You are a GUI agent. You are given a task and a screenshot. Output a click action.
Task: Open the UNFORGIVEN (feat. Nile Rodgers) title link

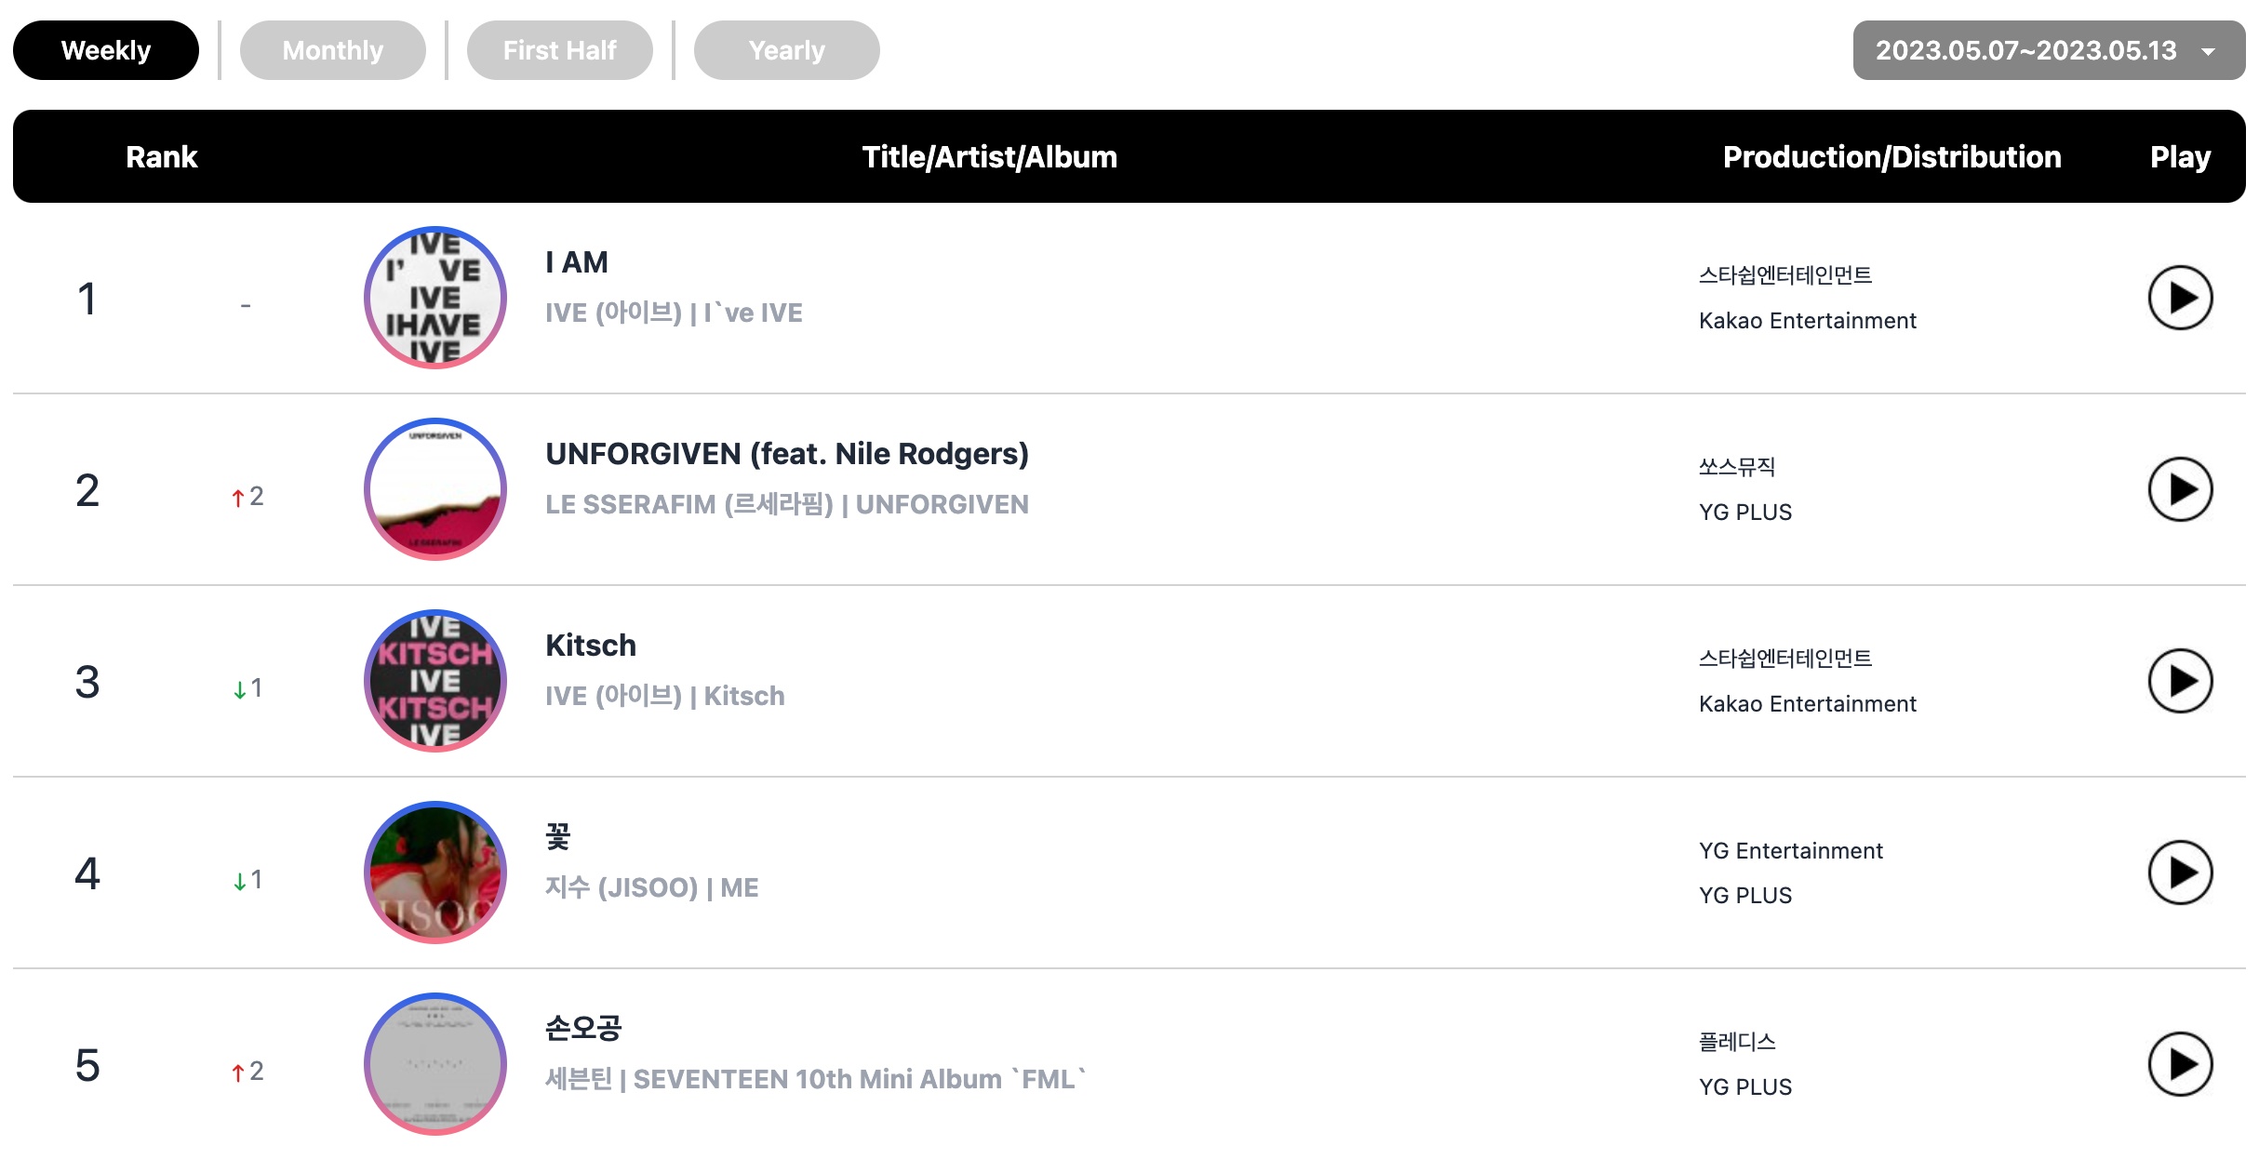coord(787,454)
